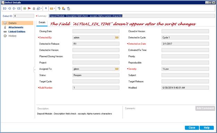Jump to the last defect arrow icon
Image resolution: width=217 pixels, height=133 pixels.
(x=19, y=9)
